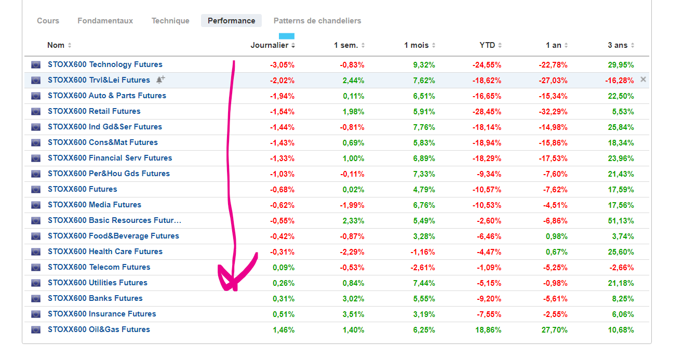Open STOXX600 Retail Futures link
Screen dimensions: 683x357
tap(94, 111)
